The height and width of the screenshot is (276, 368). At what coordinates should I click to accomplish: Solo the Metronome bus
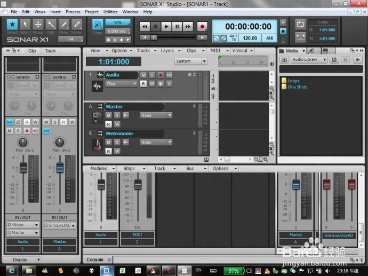(x=117, y=143)
